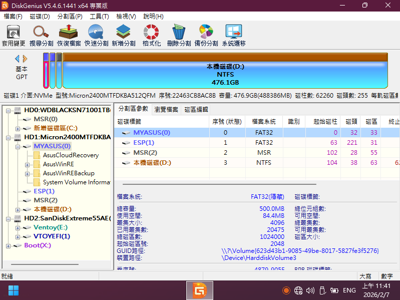Image resolution: width=400 pixels, height=300 pixels.
Task: Select MSR(2) in the disk tree
Action: click(x=46, y=200)
